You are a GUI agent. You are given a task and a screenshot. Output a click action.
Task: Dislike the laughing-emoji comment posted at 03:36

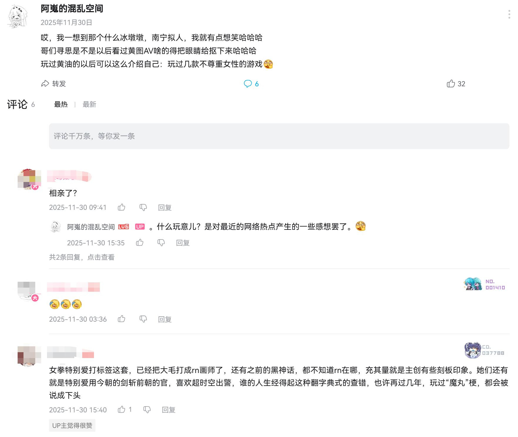click(x=143, y=319)
